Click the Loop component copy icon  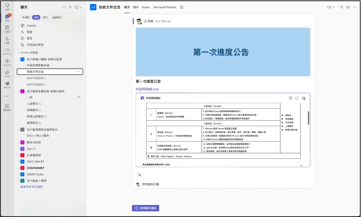[297, 98]
